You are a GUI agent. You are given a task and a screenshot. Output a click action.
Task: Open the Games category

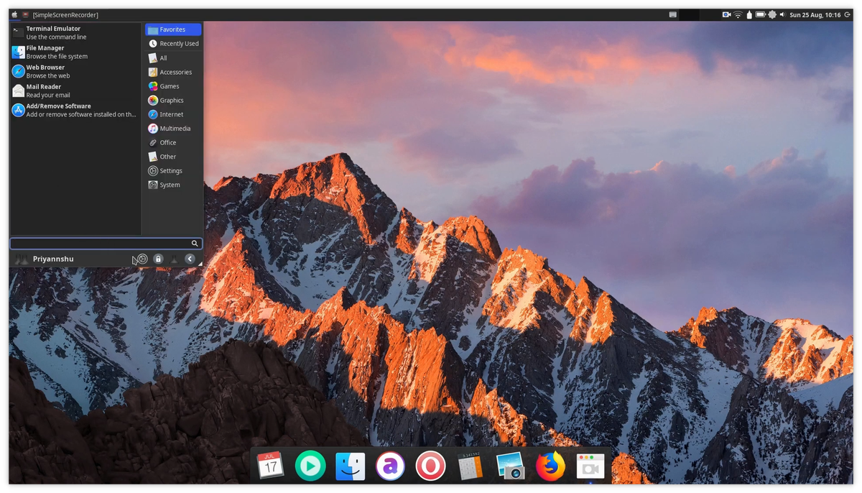(x=173, y=86)
